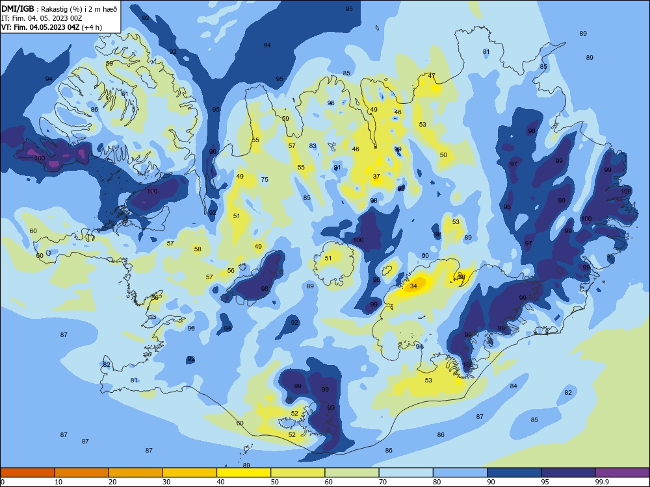
Task: Select the sky blue 80–90 legend swatch
Action: tap(460, 473)
